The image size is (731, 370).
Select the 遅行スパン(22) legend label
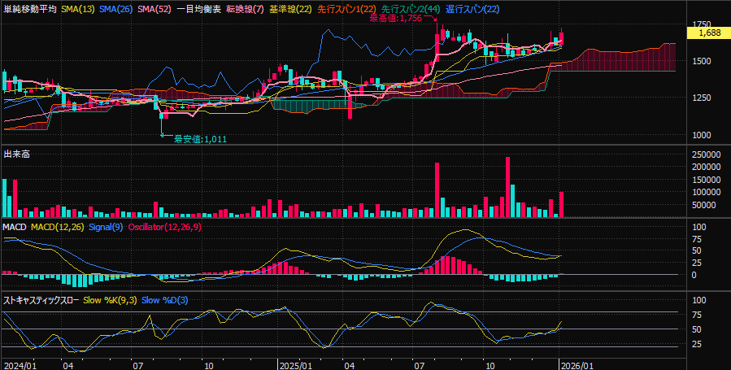(x=472, y=7)
